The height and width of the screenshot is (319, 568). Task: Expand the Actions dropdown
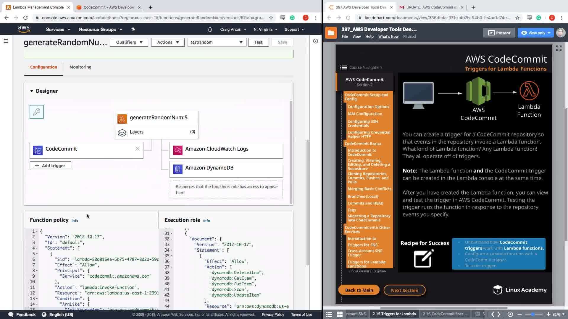click(168, 42)
